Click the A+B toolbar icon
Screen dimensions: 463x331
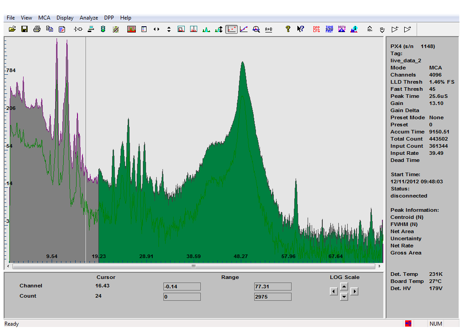[x=269, y=29]
